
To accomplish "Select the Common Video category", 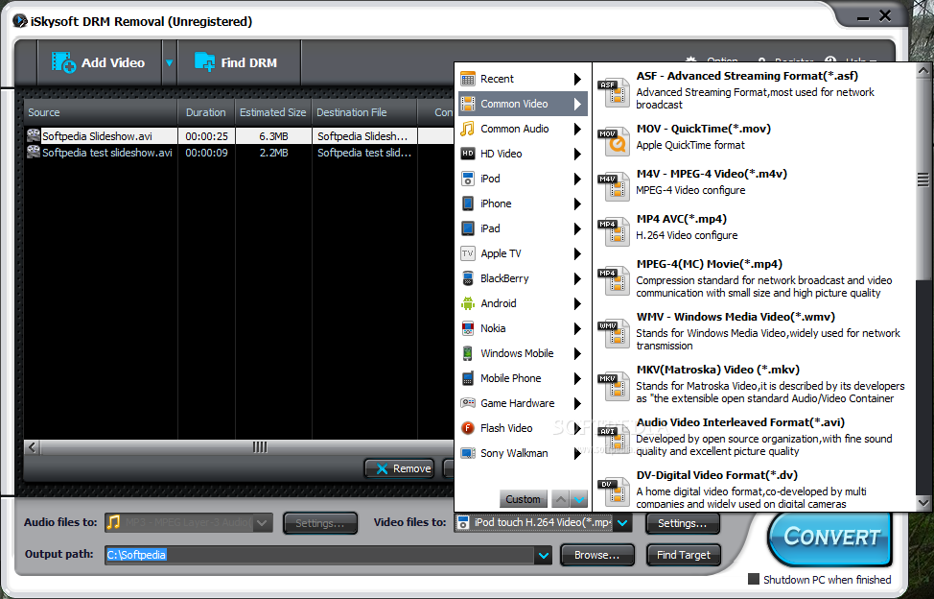I will pyautogui.click(x=523, y=104).
